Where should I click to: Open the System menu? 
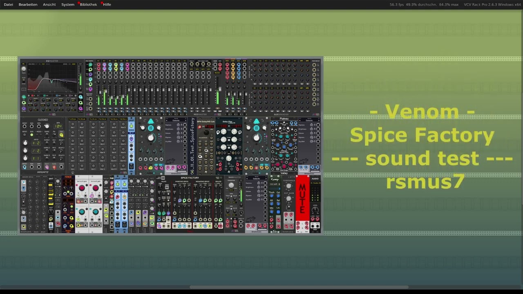point(68,4)
